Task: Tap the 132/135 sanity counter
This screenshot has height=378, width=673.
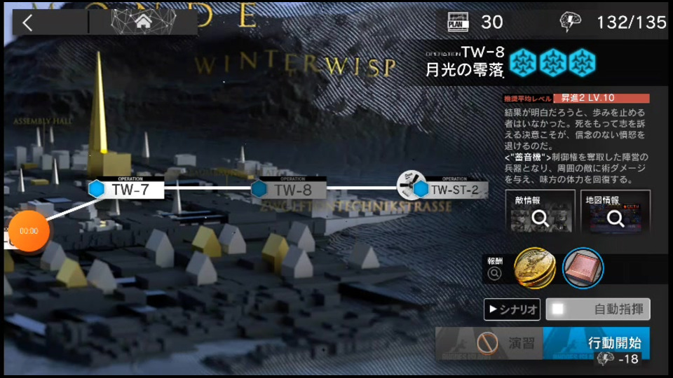Action: [x=632, y=22]
